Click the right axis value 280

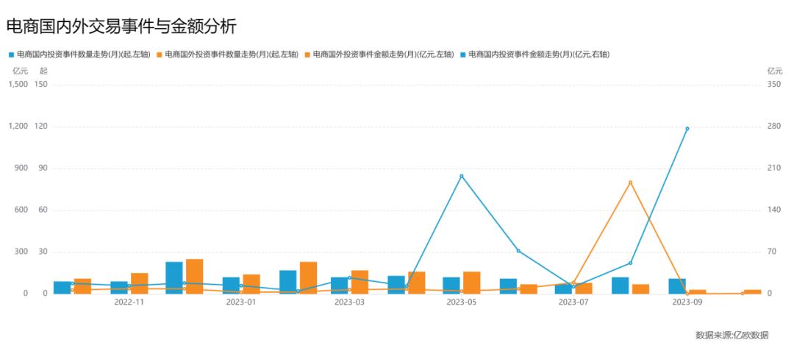point(774,126)
